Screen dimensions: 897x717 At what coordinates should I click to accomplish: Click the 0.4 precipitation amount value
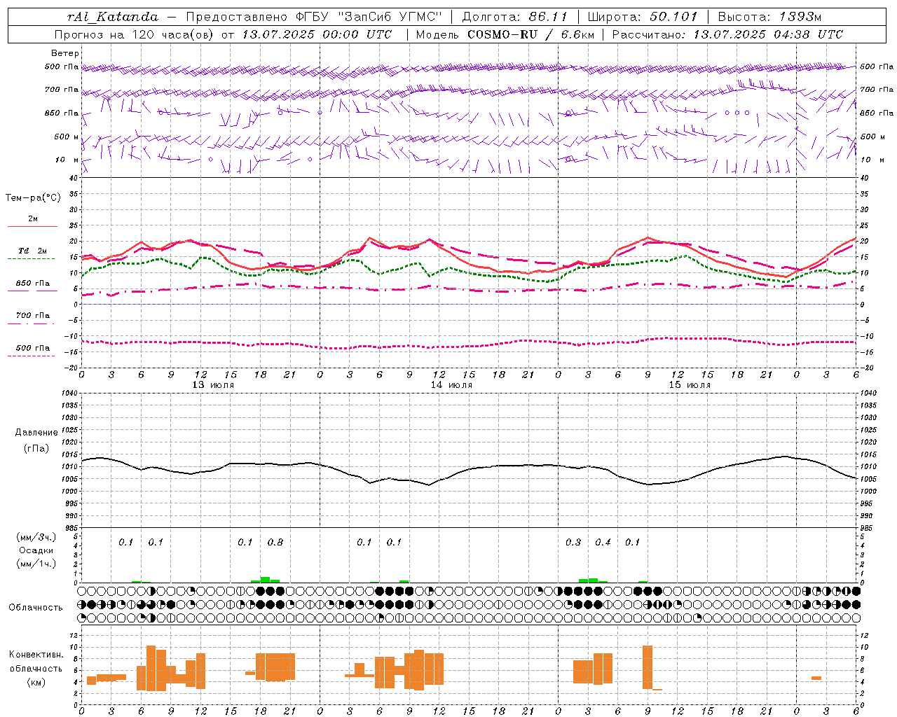tap(603, 542)
